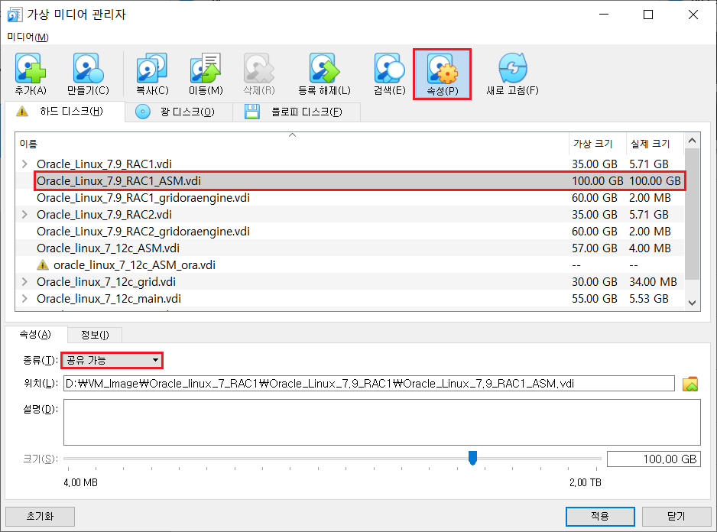Select the 정보(I) lower tab

[x=95, y=335]
